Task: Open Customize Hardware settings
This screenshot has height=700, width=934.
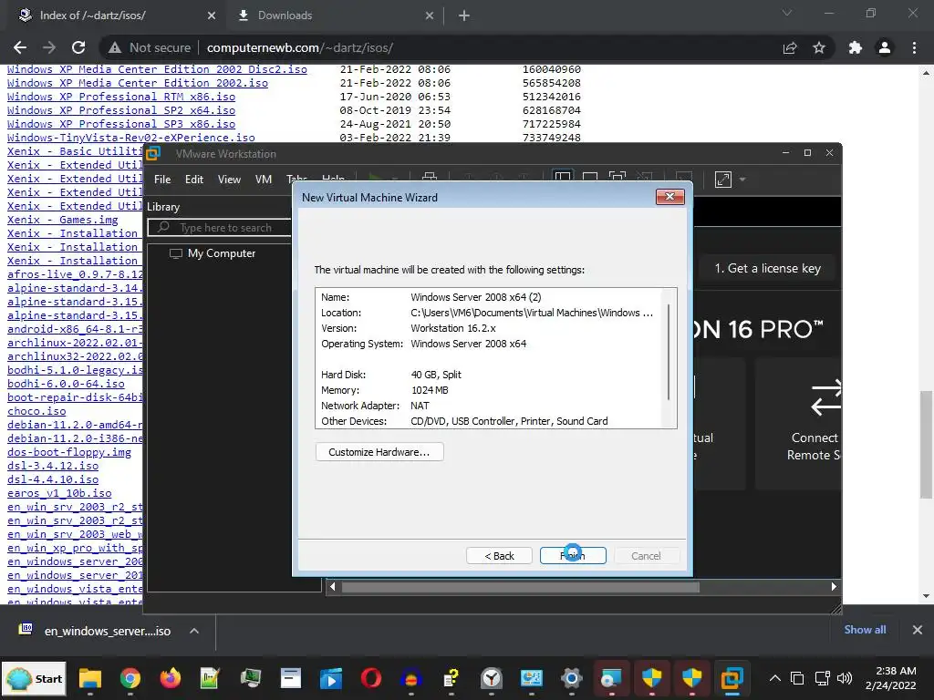Action: [379, 452]
